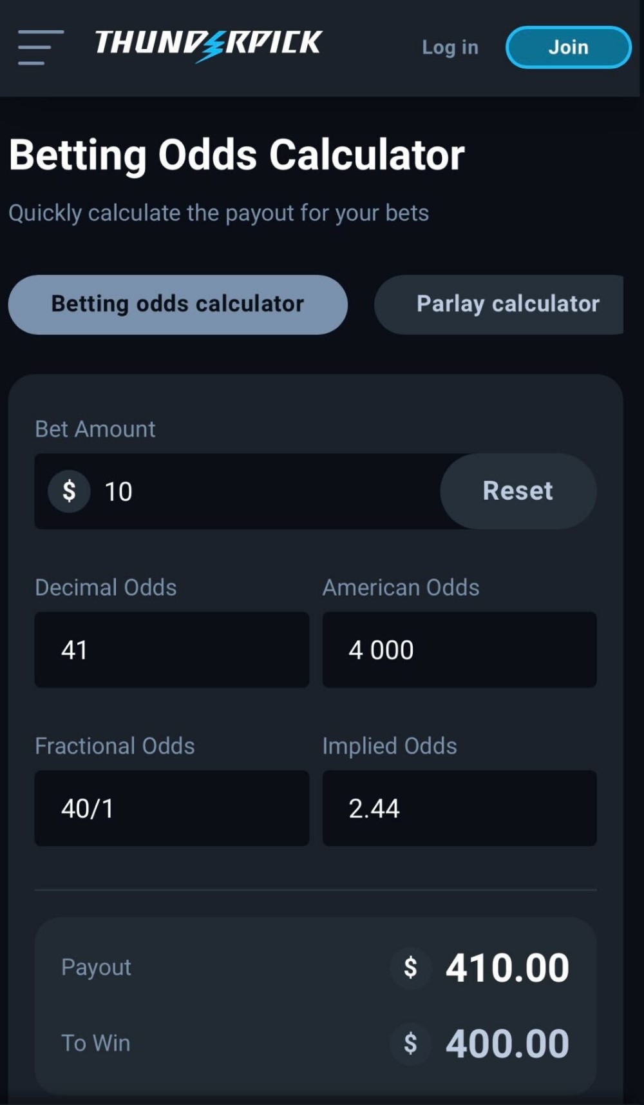Image resolution: width=644 pixels, height=1105 pixels.
Task: Click the Fractional Odds field
Action: [x=171, y=808]
